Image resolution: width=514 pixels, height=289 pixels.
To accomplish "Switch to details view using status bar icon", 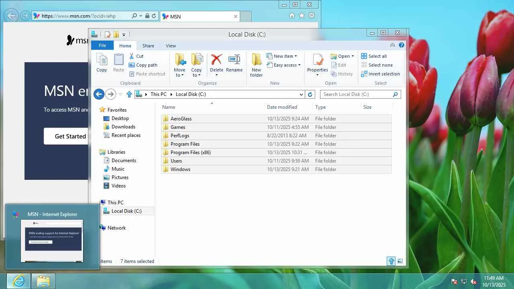I will click(x=392, y=261).
